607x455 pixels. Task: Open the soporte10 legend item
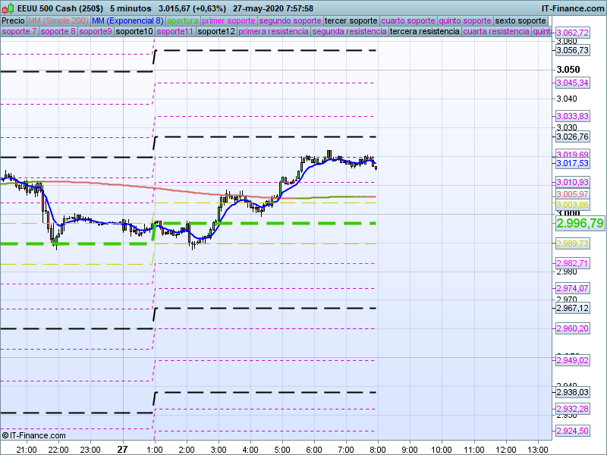pos(134,32)
